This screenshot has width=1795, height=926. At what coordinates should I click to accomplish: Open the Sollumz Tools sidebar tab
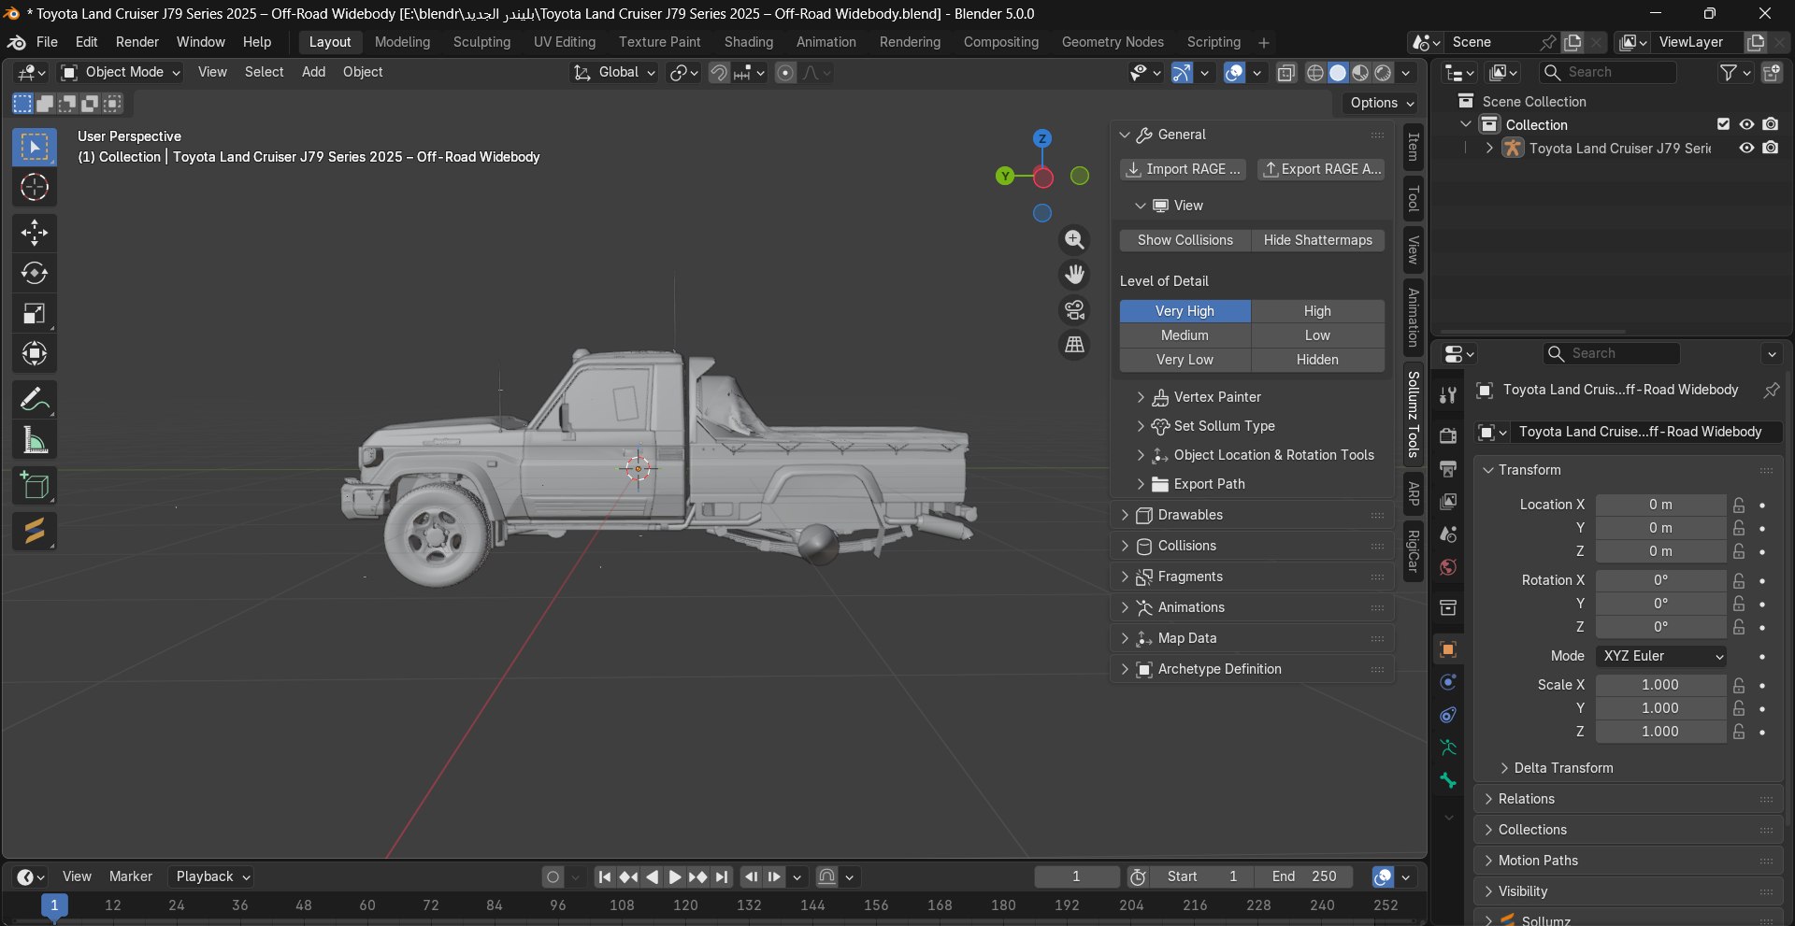(1414, 415)
